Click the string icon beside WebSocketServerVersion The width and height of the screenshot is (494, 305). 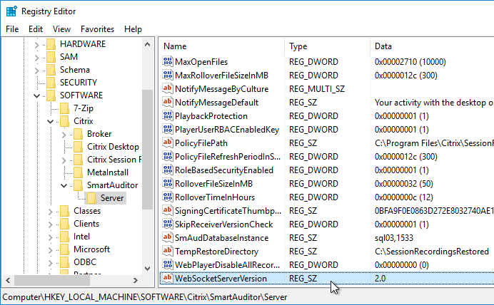168,278
